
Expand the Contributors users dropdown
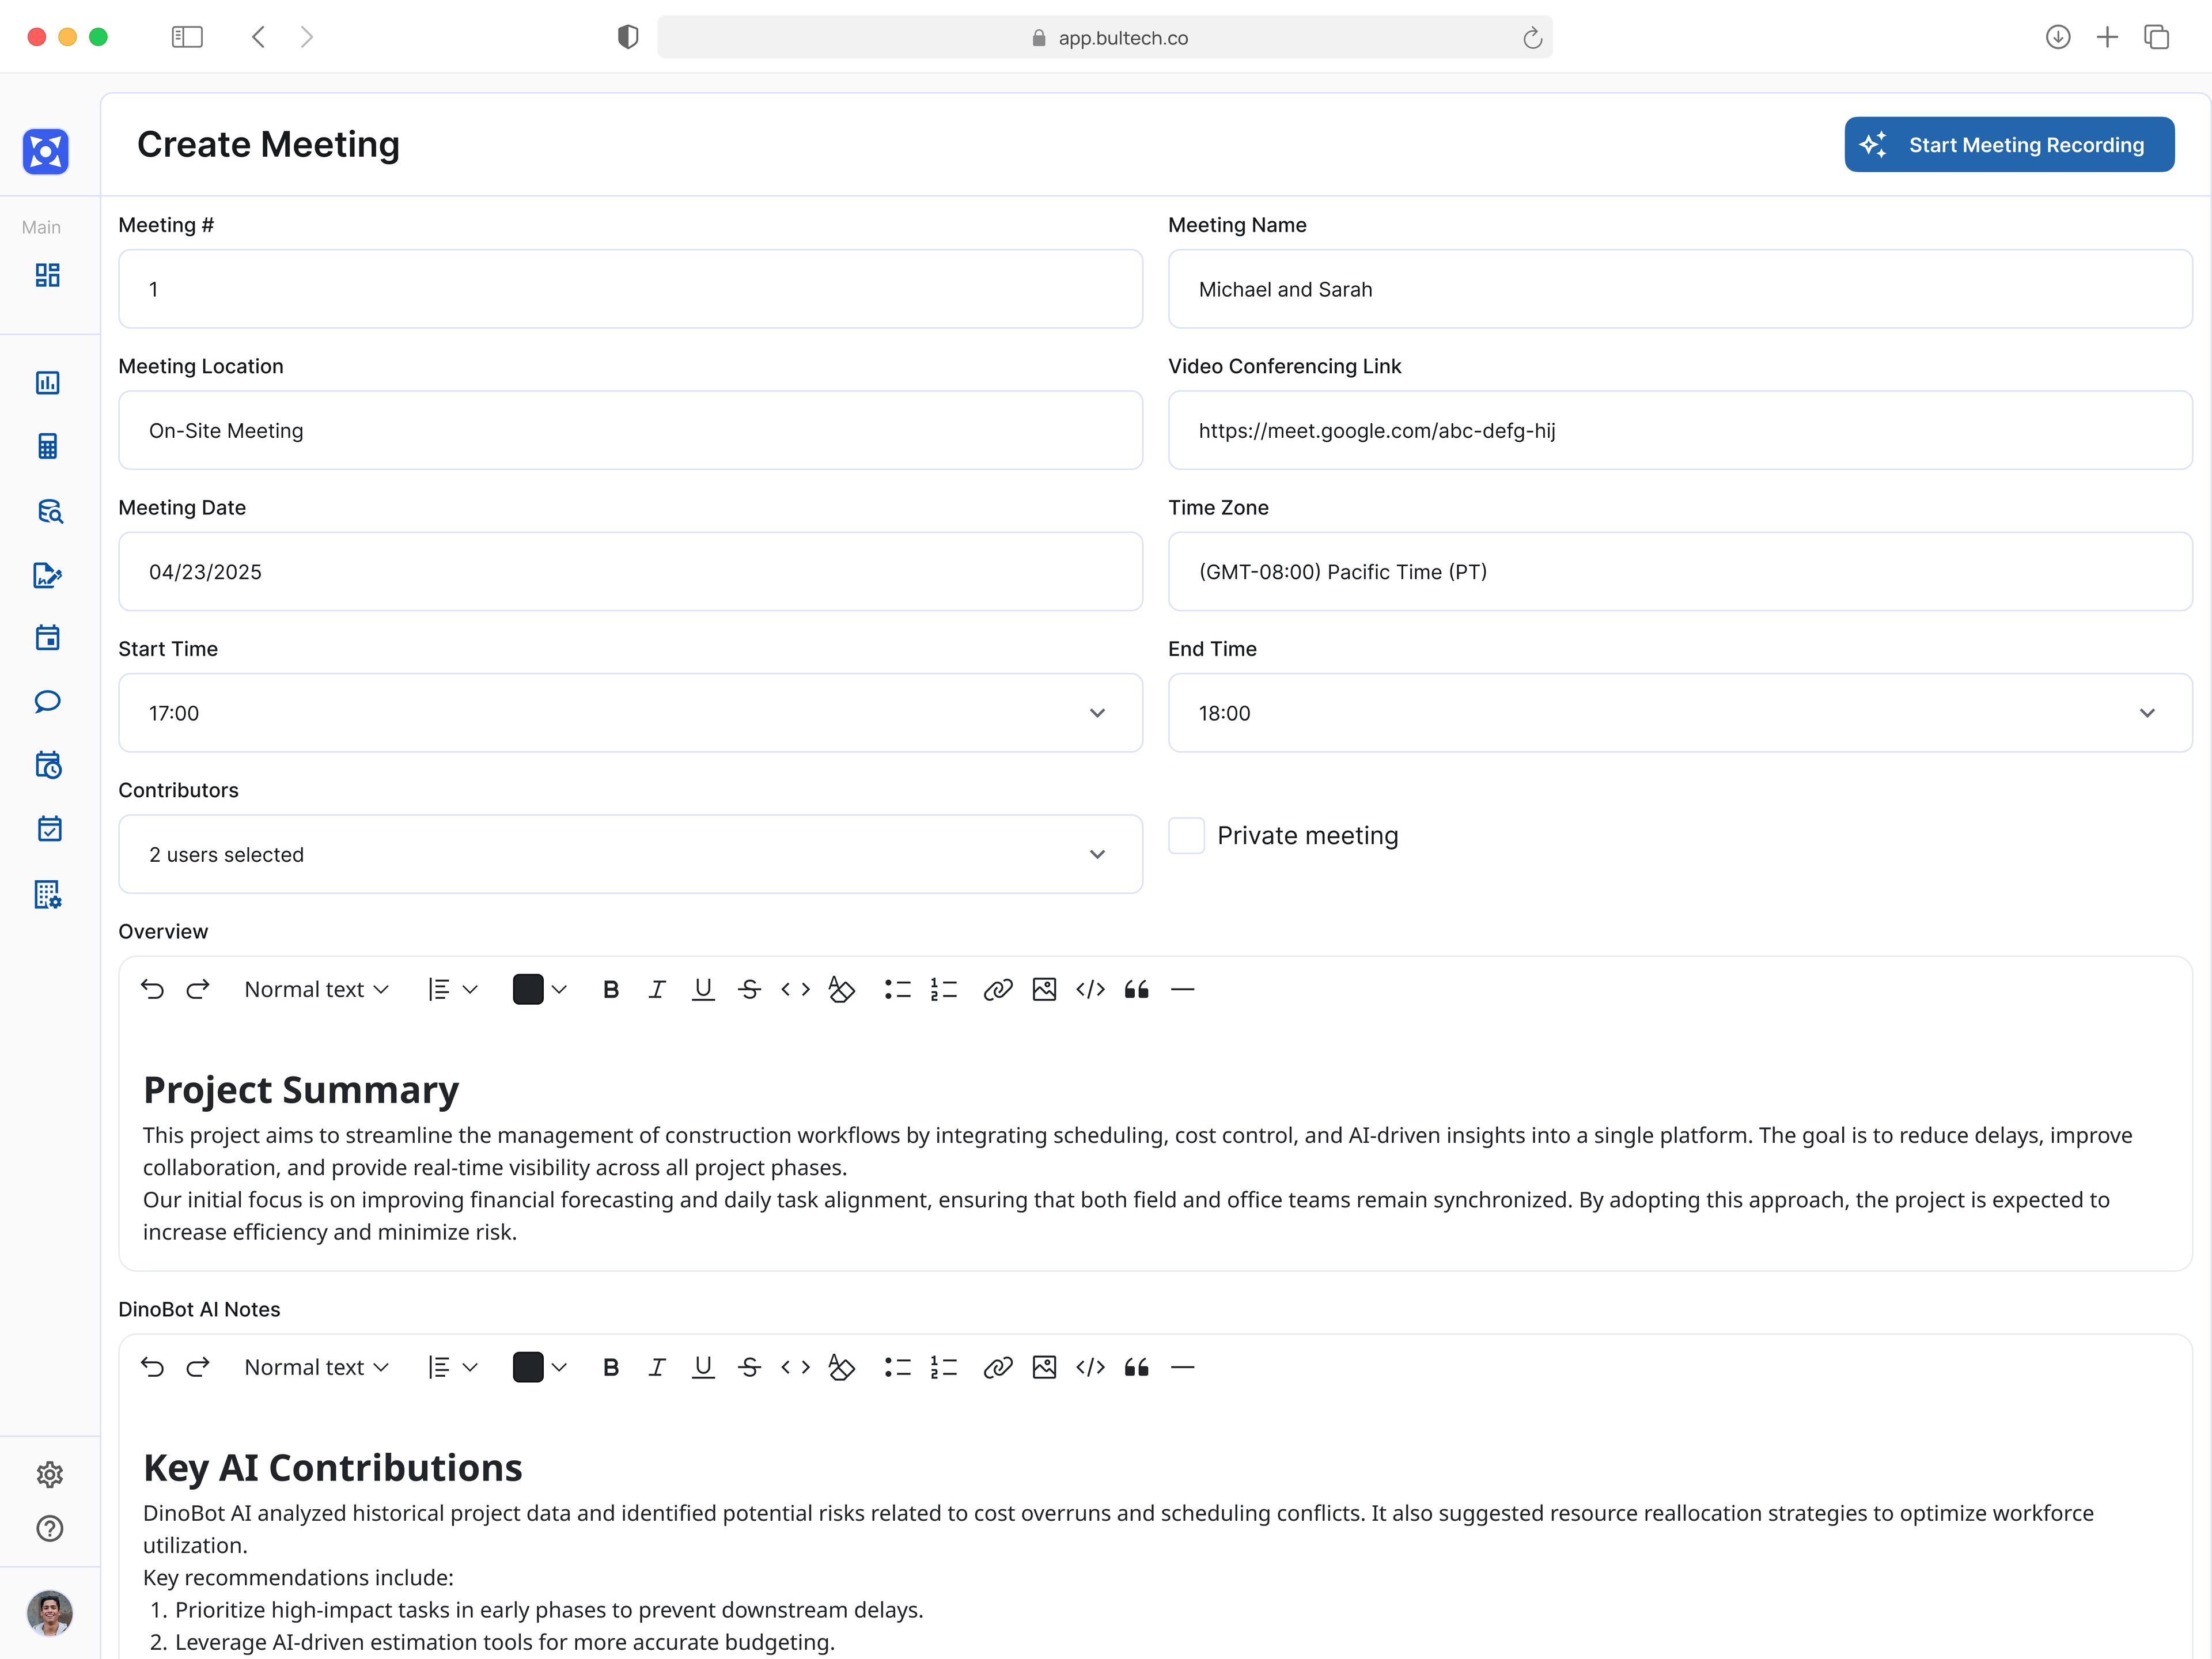coord(630,854)
